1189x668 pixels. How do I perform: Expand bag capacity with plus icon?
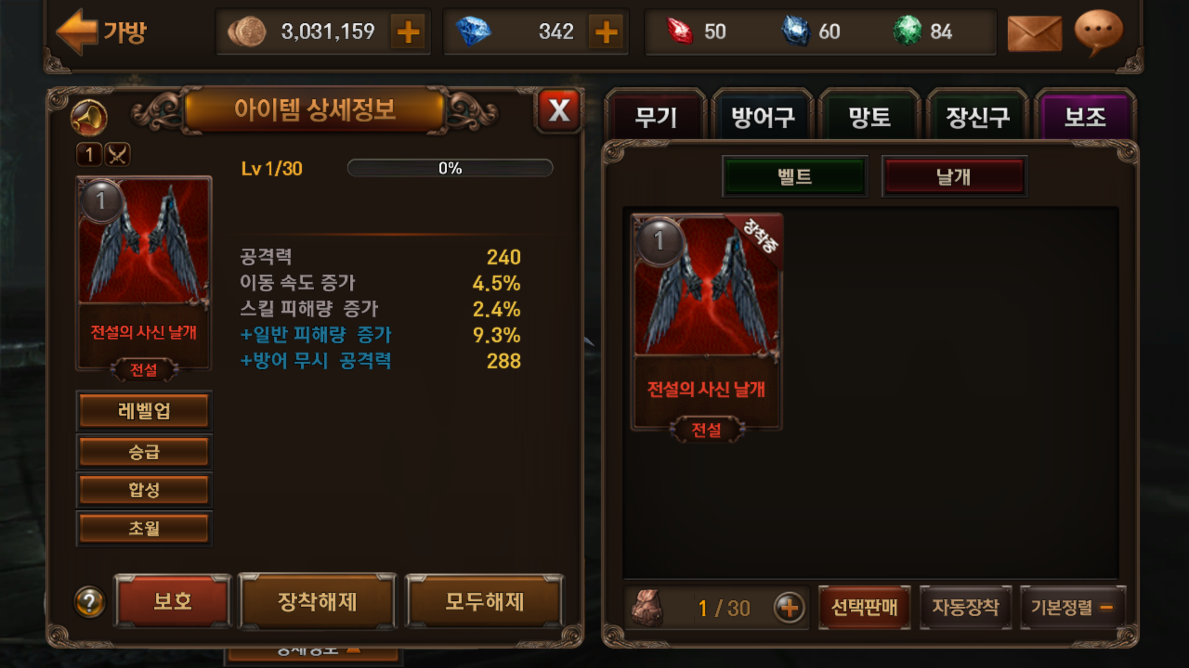pyautogui.click(x=789, y=607)
